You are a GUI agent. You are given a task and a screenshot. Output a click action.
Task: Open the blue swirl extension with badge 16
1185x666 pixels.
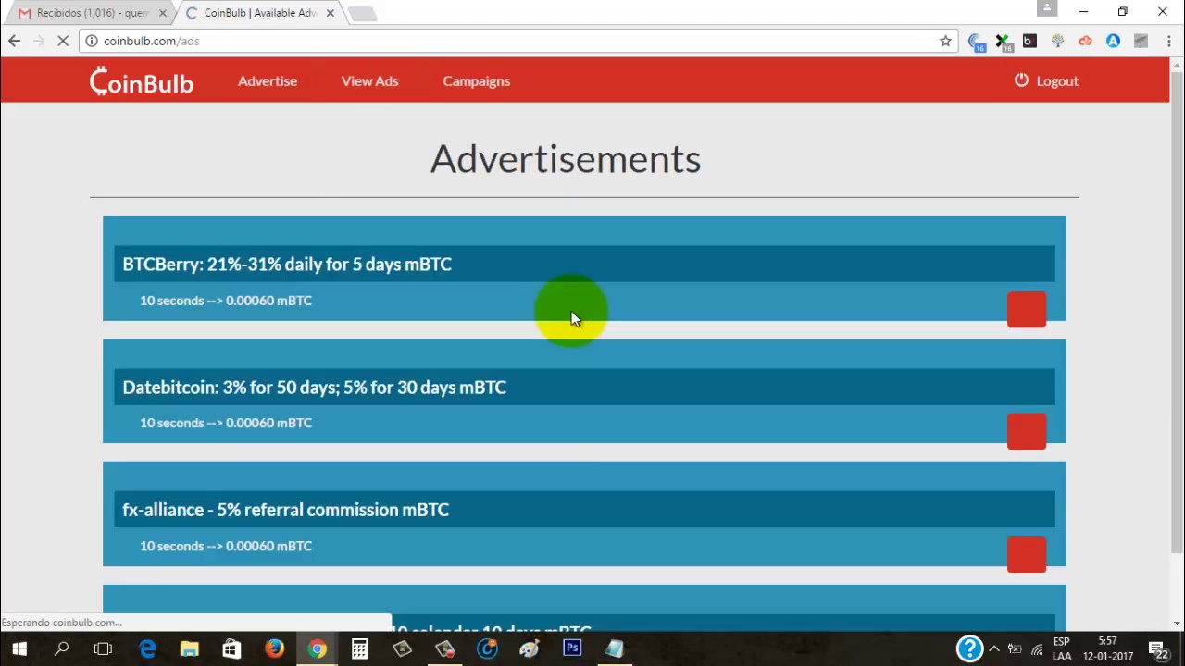coord(977,42)
